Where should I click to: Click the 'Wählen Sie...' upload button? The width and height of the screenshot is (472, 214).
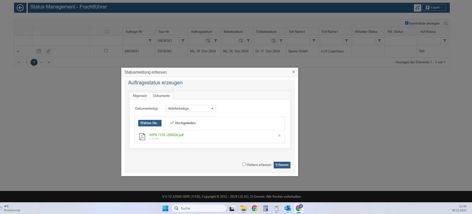coord(150,123)
